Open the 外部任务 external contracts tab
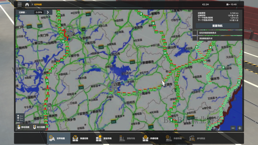Image resolution: width=258 pixels, height=145 pixels. pos(151,138)
